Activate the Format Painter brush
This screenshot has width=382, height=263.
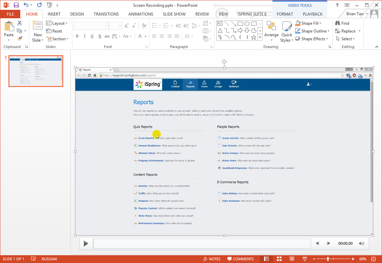[x=20, y=38]
